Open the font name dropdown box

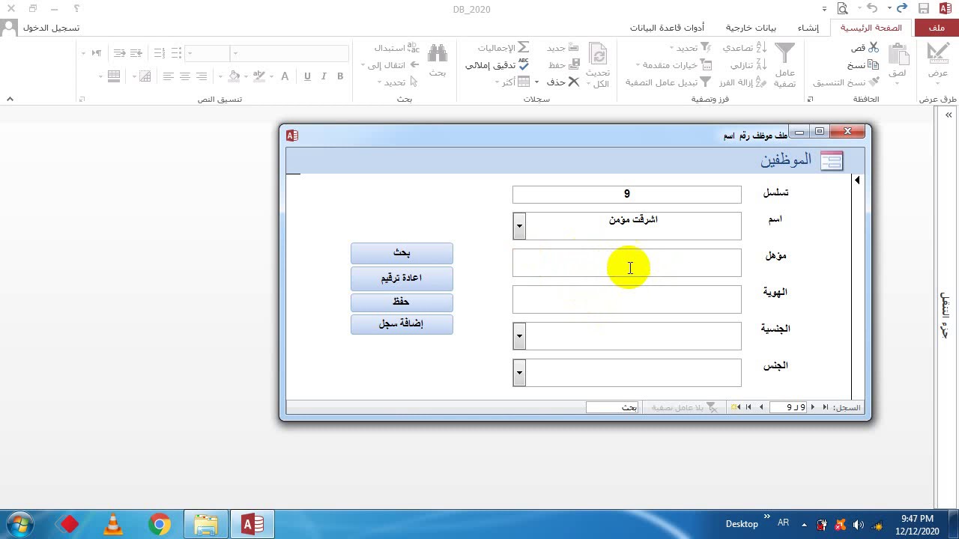click(x=291, y=53)
